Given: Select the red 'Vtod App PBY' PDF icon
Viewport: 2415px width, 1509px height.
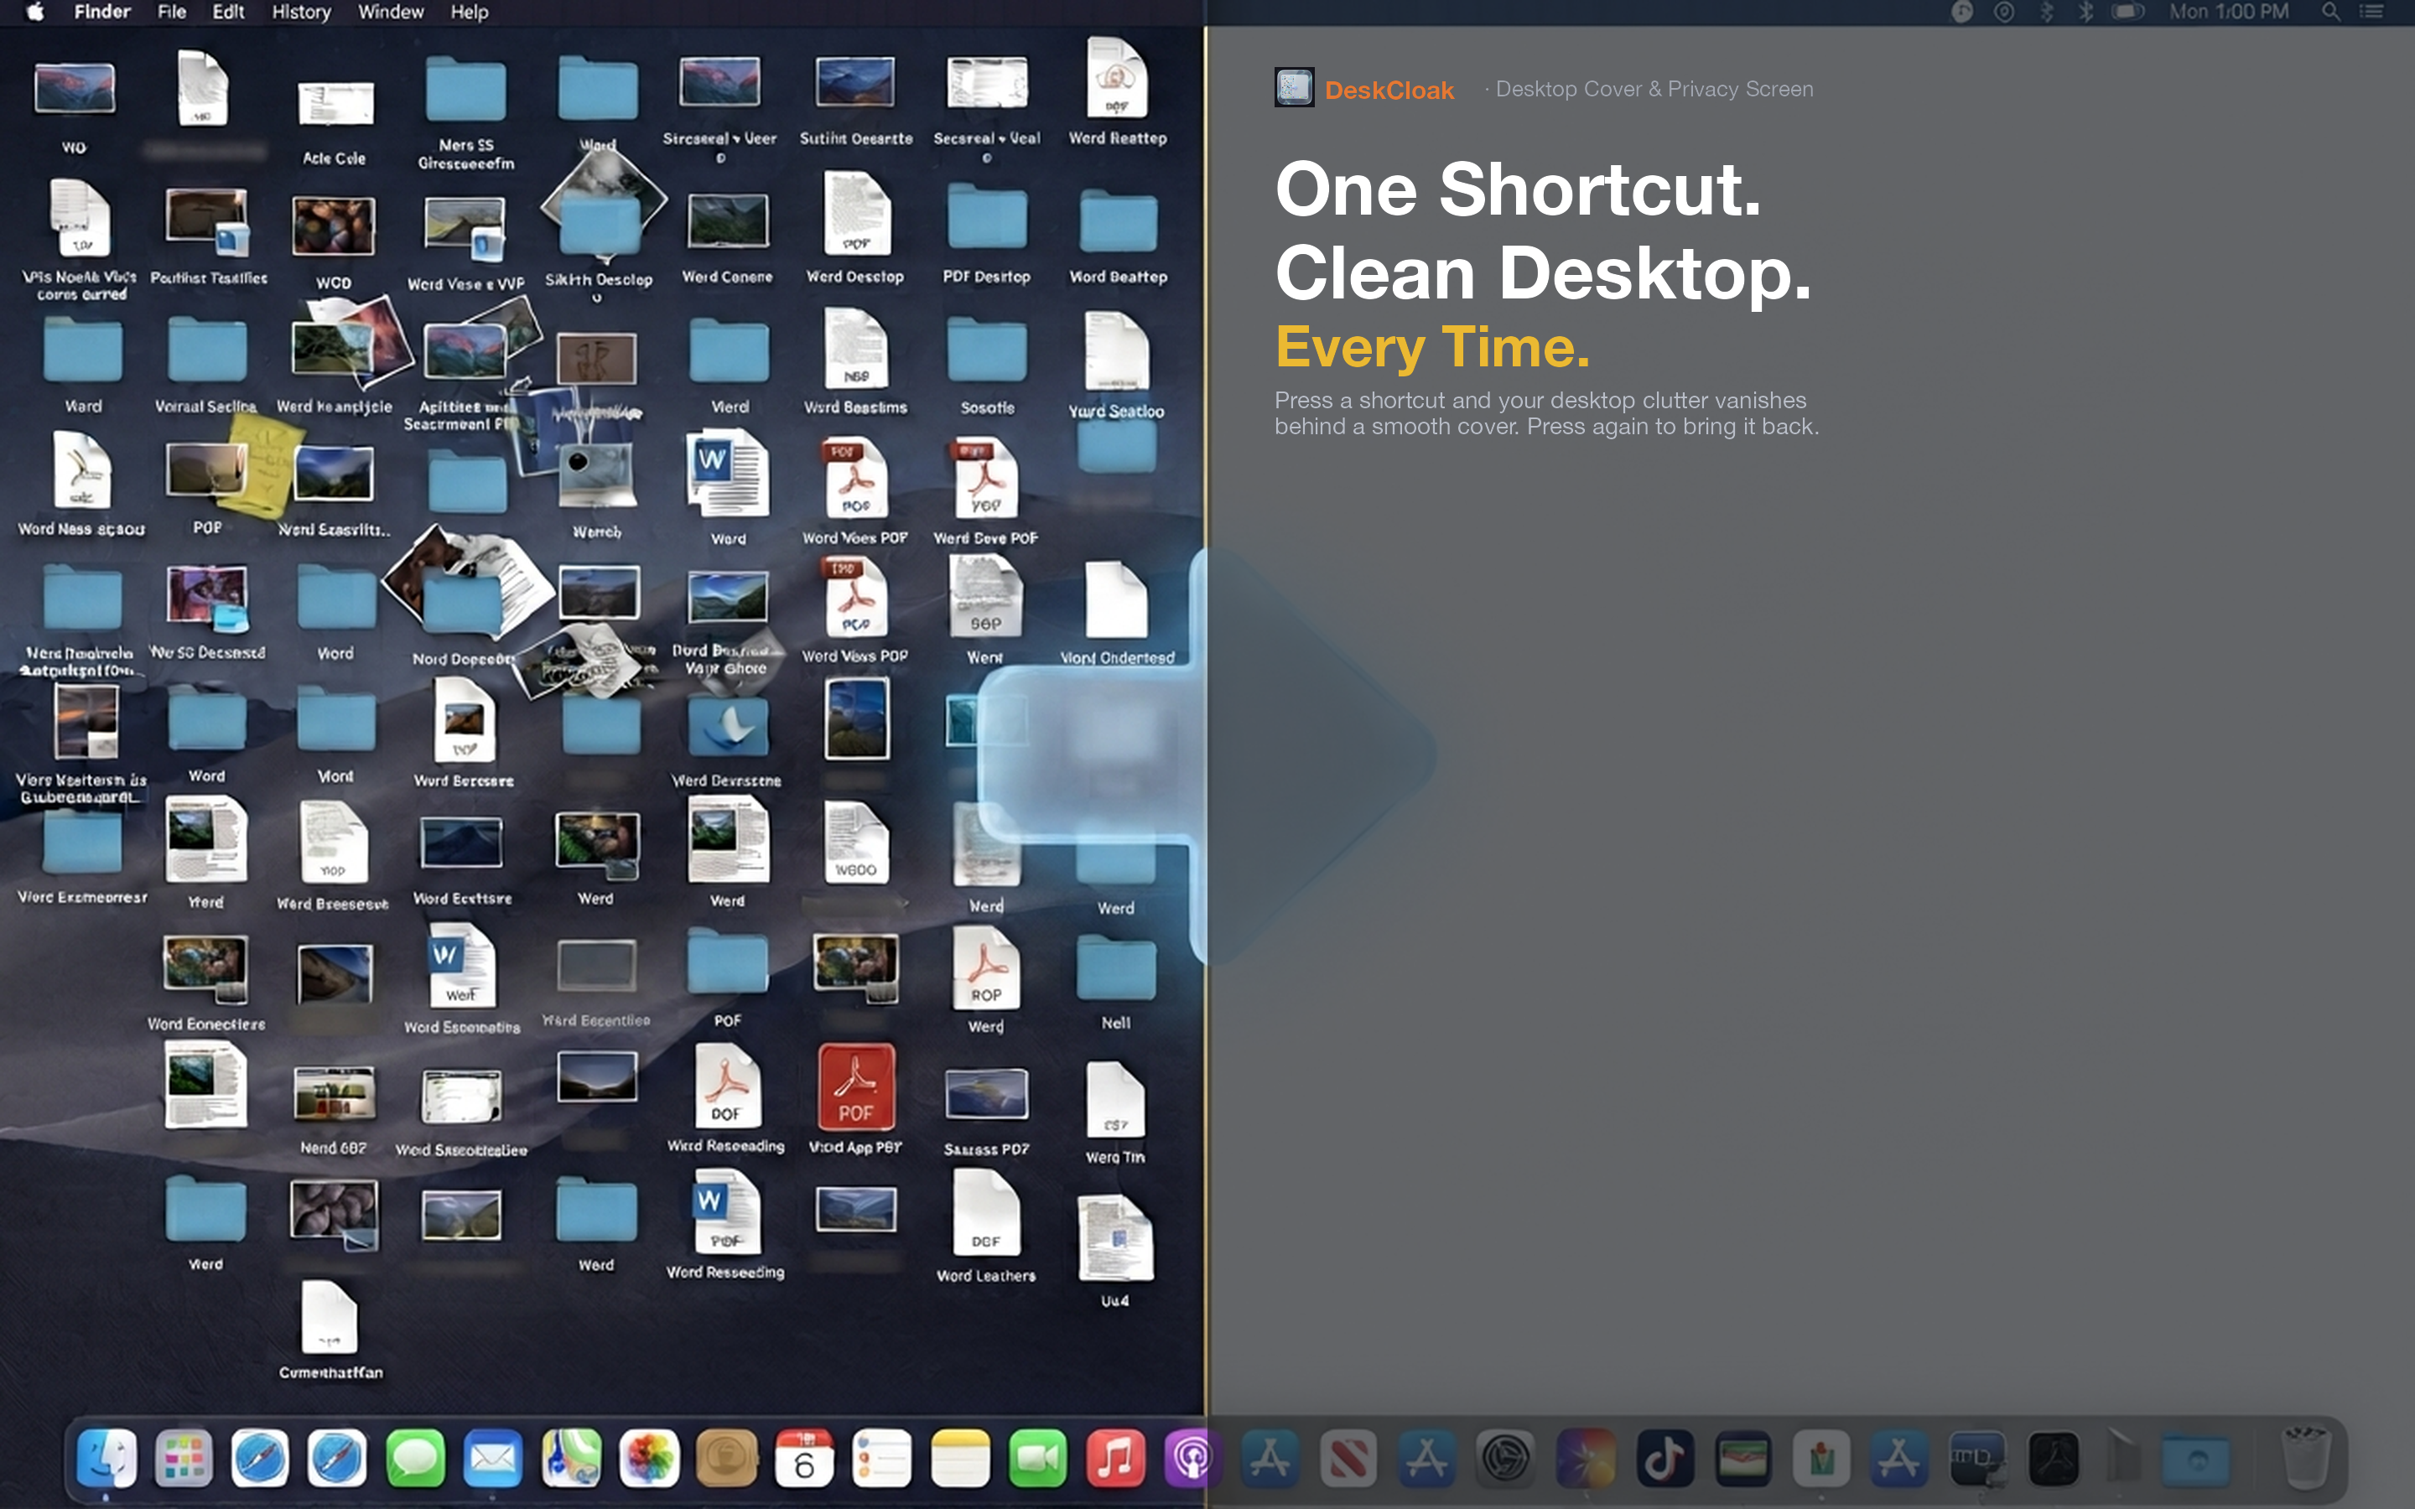Looking at the screenshot, I should [x=855, y=1086].
